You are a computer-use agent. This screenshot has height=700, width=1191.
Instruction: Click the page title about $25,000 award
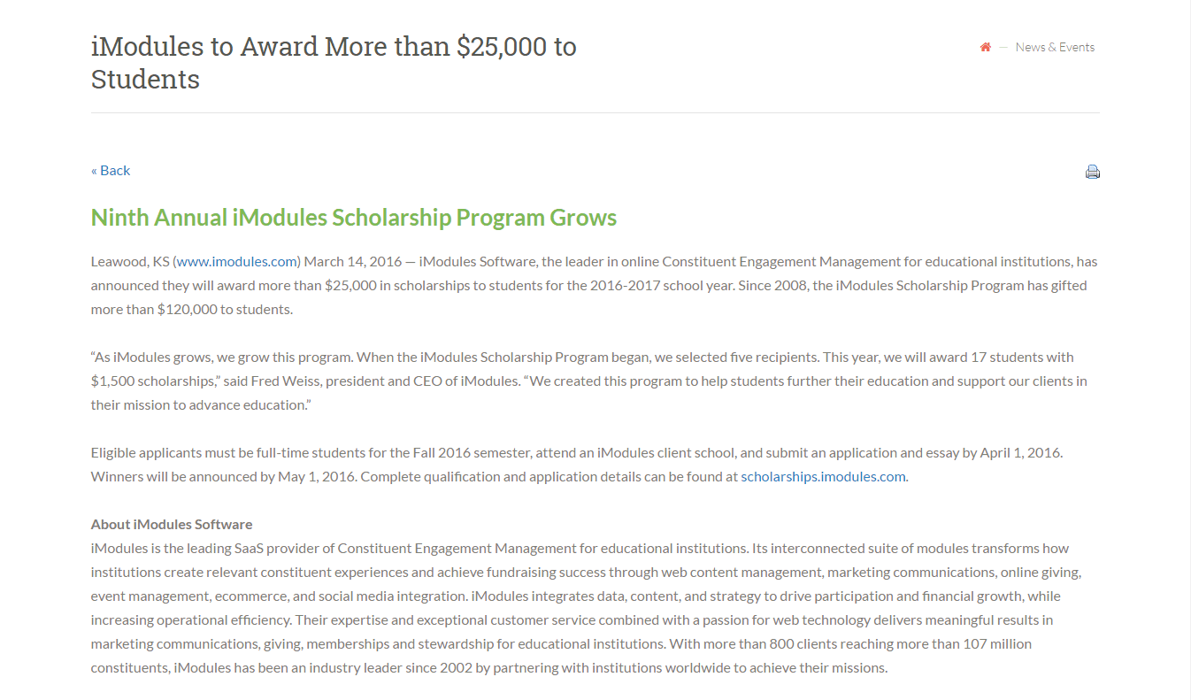334,63
